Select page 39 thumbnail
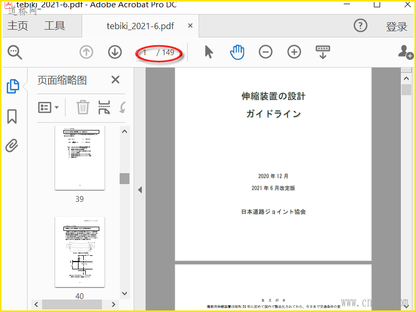This screenshot has width=416, height=312. pos(80,158)
